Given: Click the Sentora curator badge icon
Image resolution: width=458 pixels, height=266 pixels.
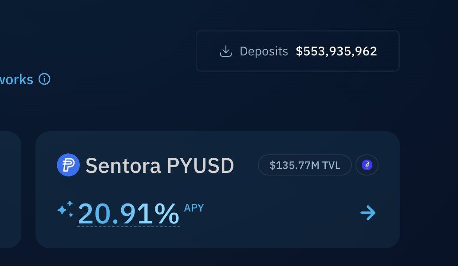Looking at the screenshot, I should click(x=367, y=165).
